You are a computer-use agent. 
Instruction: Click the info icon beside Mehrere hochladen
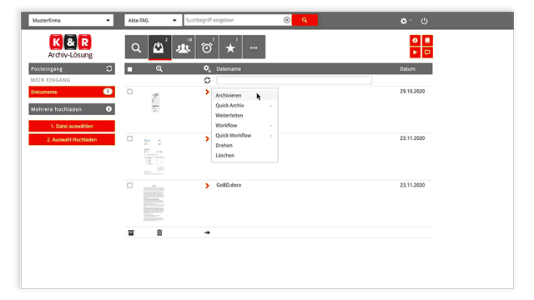point(108,109)
